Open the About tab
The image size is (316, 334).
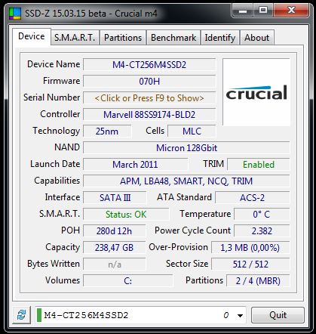[x=257, y=38]
